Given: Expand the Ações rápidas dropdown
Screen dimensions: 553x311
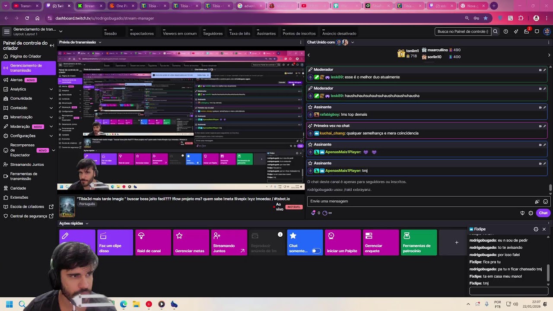Looking at the screenshot, I should click(87, 223).
